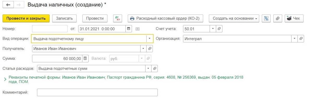The height and width of the screenshot is (98, 309).
Task: Open the Организация record form icon
Action: (x=301, y=39)
